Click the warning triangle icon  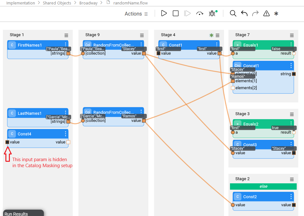coord(267,13)
